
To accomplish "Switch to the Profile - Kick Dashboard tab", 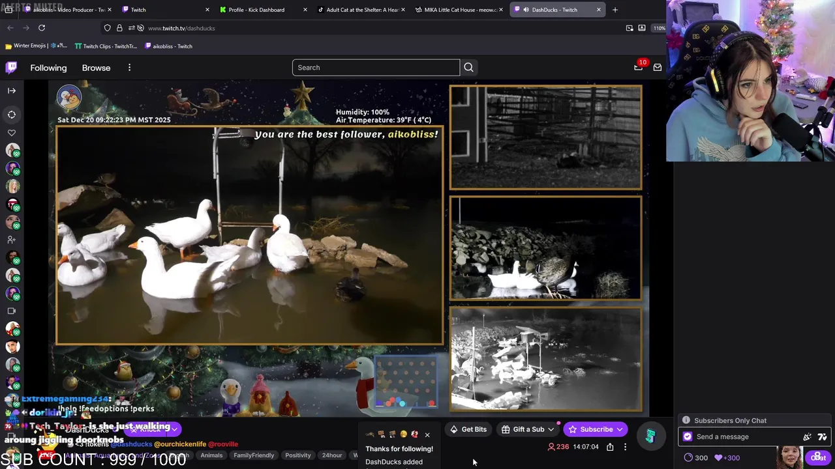I will point(262,10).
